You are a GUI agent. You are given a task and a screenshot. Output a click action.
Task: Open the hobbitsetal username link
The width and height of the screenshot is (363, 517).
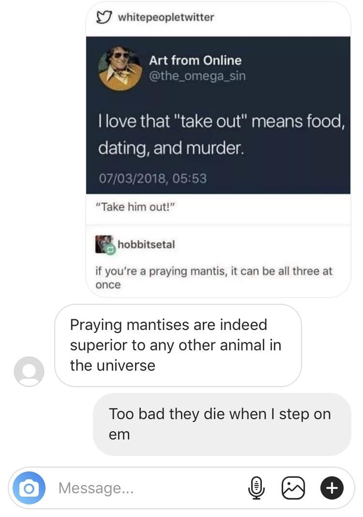pos(146,245)
